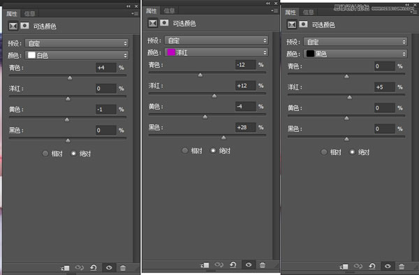Switch to the 属性 tab in the Magenta panel
The image size is (419, 275).
151,10
